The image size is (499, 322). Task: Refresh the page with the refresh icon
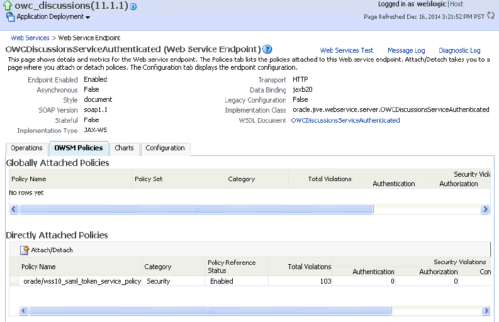point(491,16)
